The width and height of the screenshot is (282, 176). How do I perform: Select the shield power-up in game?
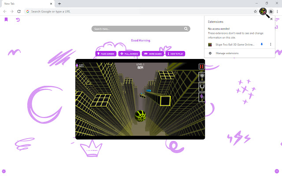202,77
